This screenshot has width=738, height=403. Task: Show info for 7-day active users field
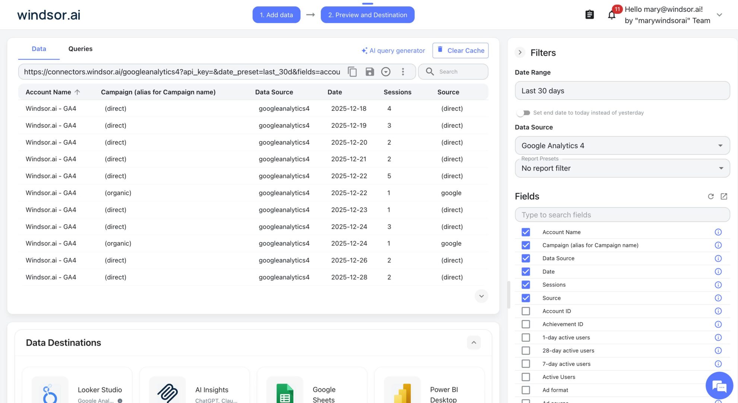[718, 364]
